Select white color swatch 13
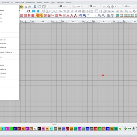The height and width of the screenshot is (137, 137). pos(35,129)
